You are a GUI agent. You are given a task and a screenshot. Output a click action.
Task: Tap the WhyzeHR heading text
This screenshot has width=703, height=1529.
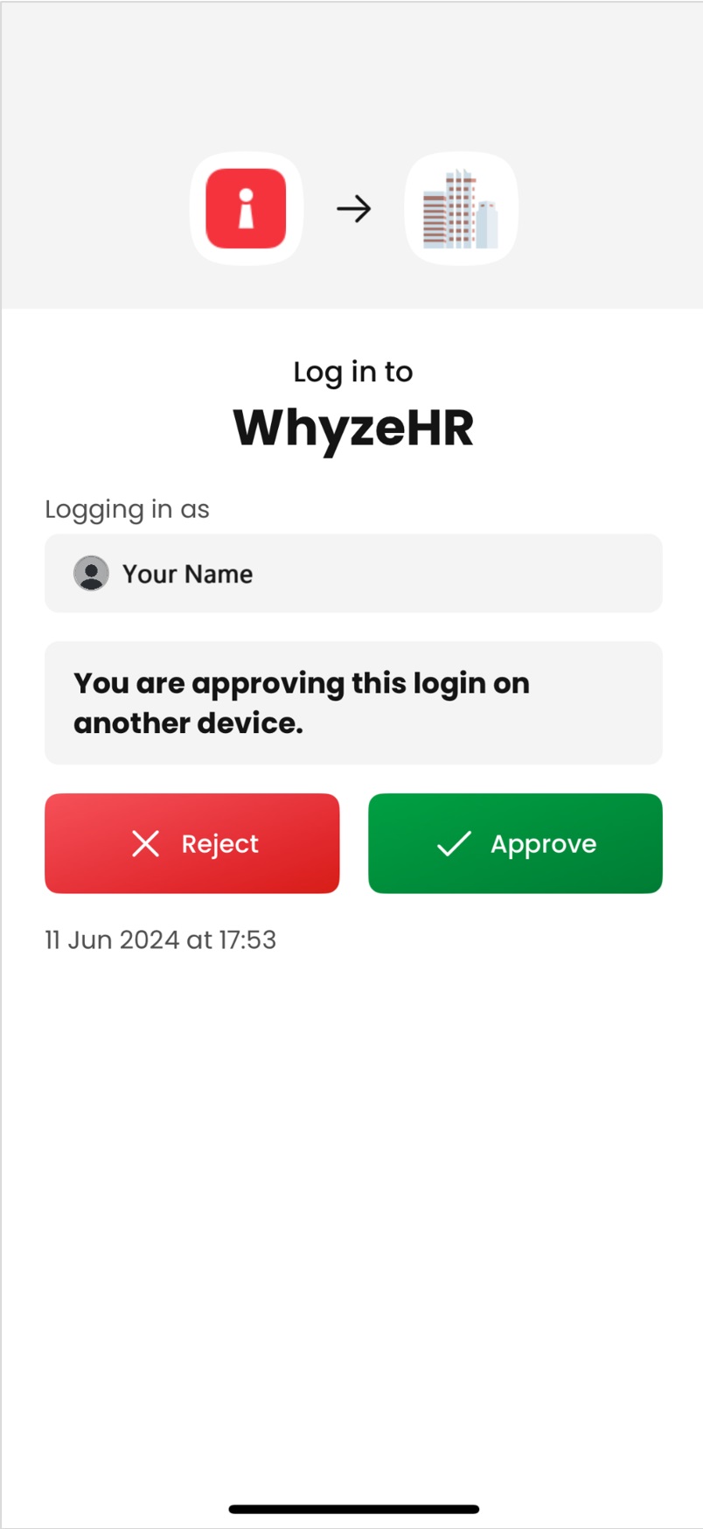tap(353, 428)
